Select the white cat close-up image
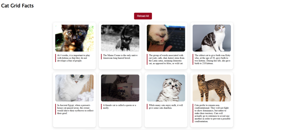This screenshot has width=286, height=130. click(74, 88)
